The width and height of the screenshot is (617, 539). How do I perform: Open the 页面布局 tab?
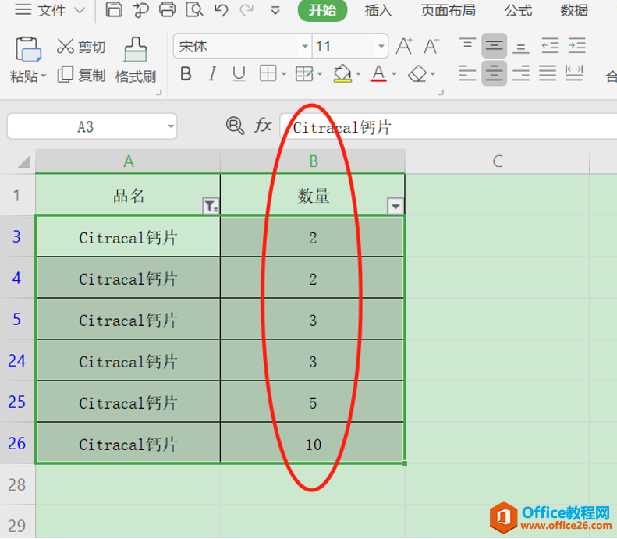click(x=449, y=10)
